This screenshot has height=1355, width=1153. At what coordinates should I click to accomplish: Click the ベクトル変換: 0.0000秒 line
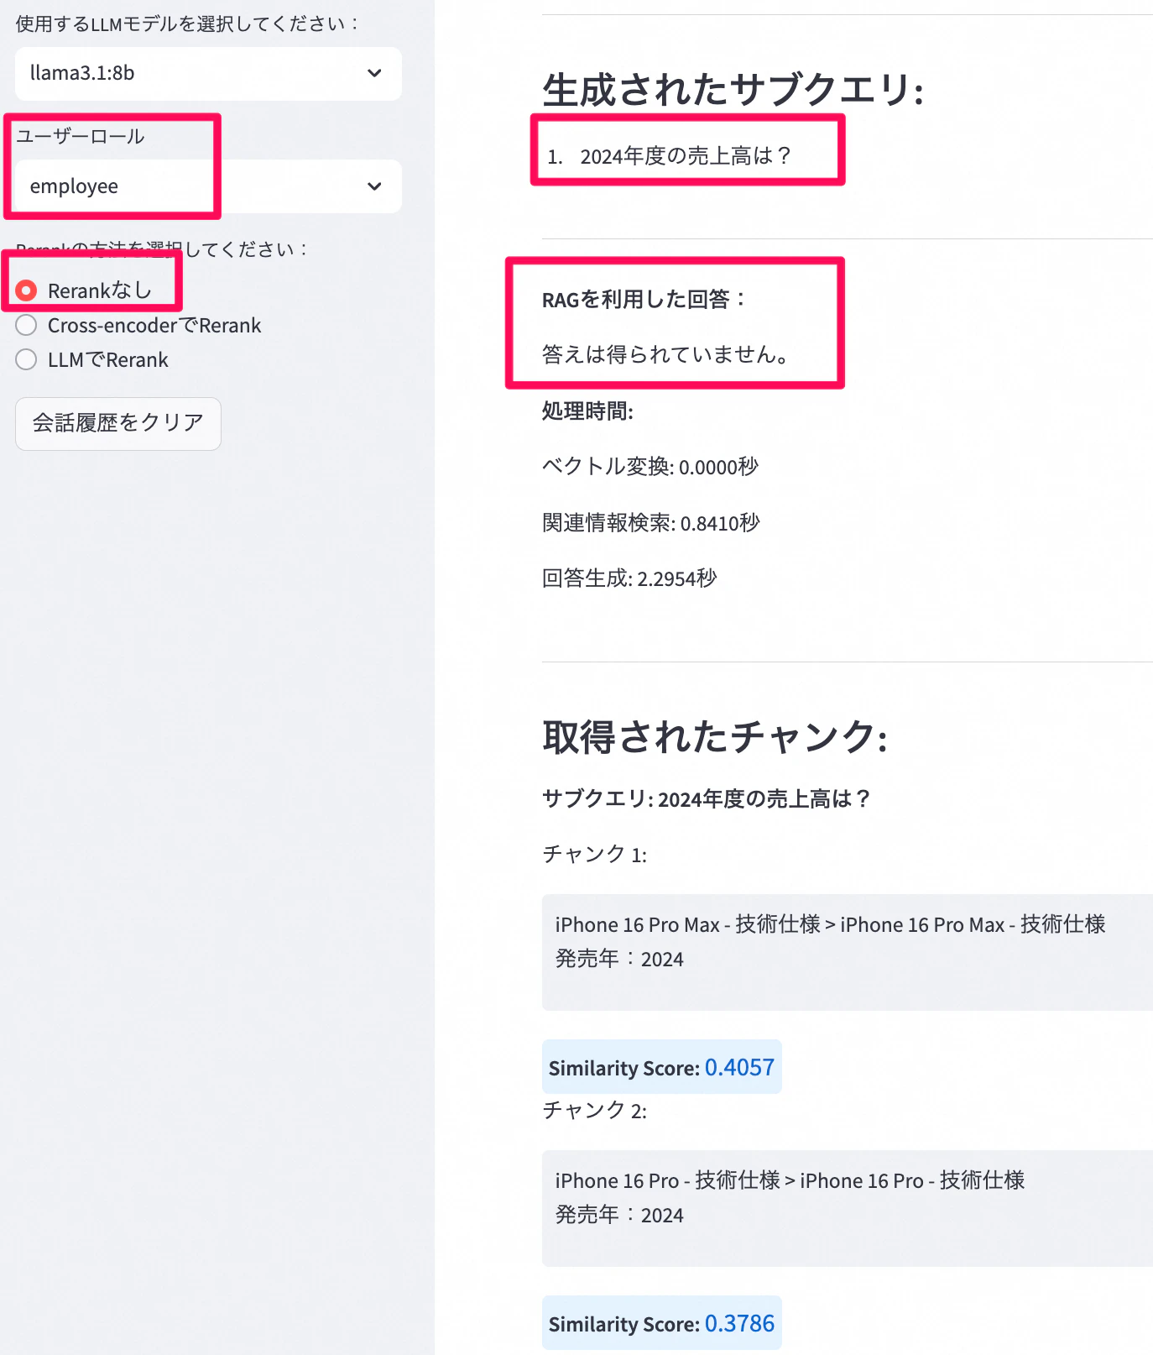(650, 467)
